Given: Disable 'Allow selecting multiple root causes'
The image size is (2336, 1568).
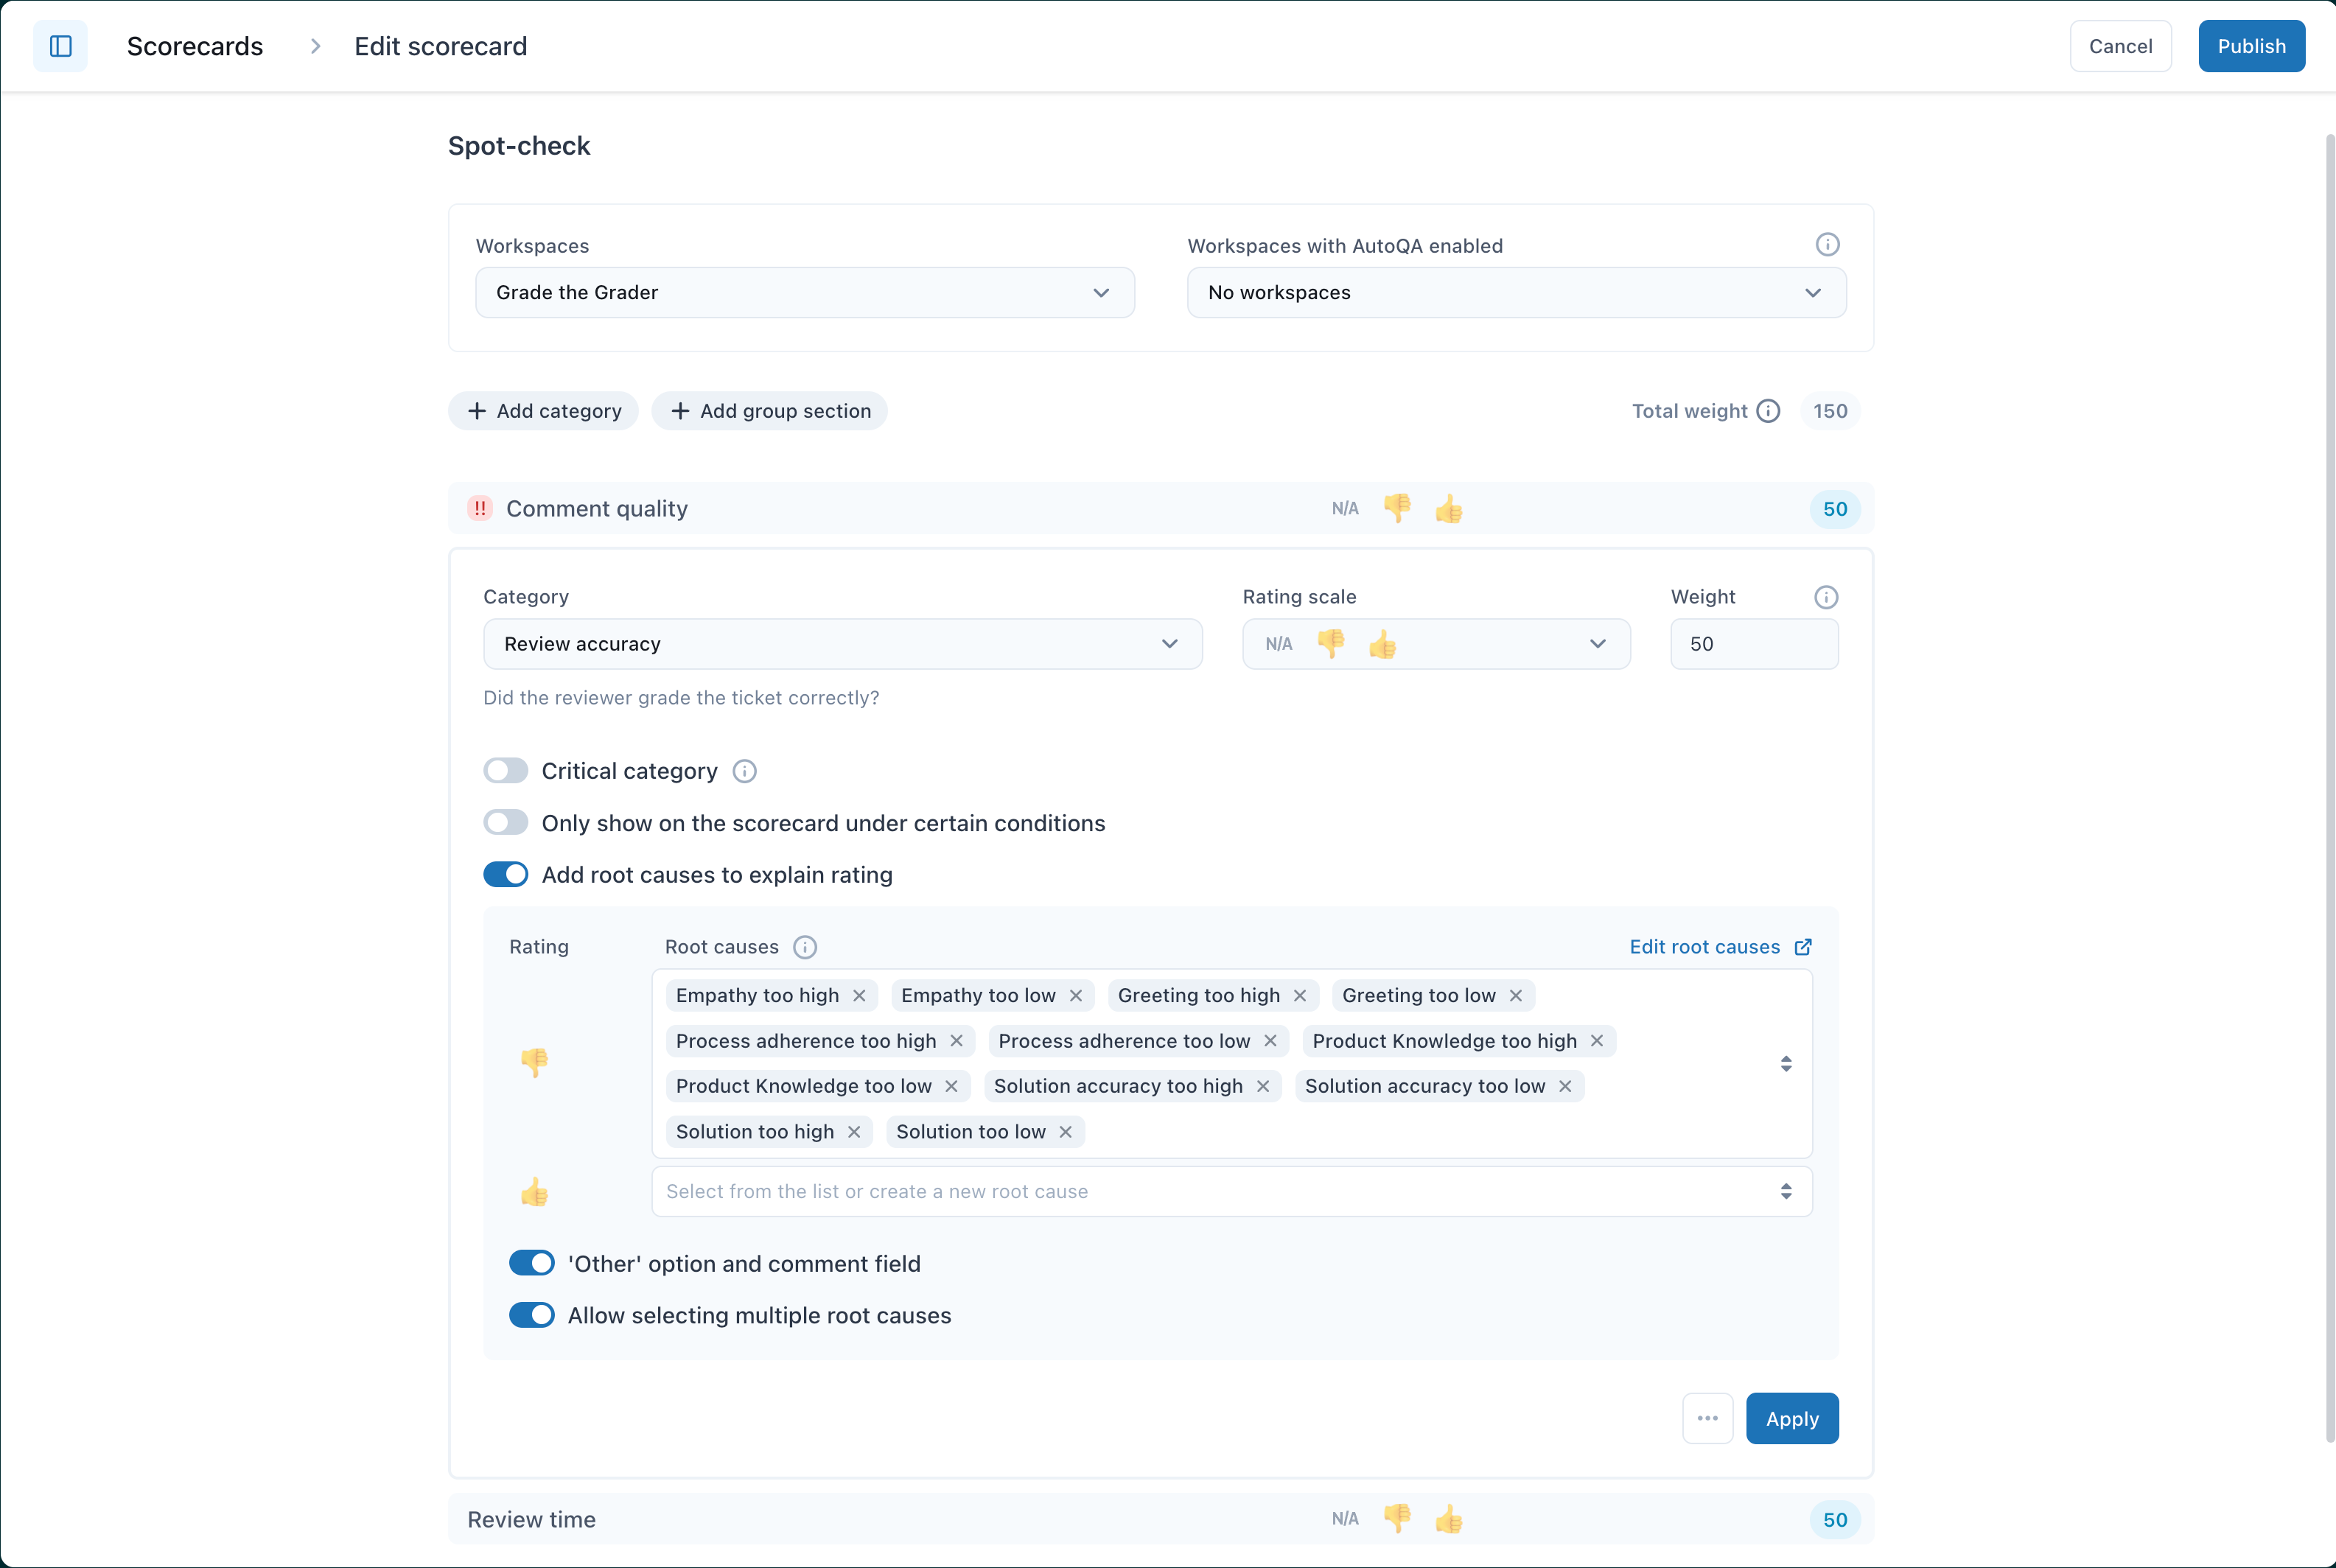Looking at the screenshot, I should coord(532,1315).
